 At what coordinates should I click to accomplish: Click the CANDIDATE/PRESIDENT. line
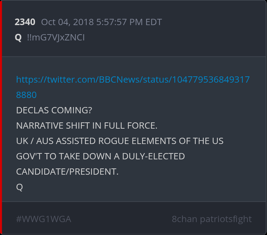click(x=67, y=172)
